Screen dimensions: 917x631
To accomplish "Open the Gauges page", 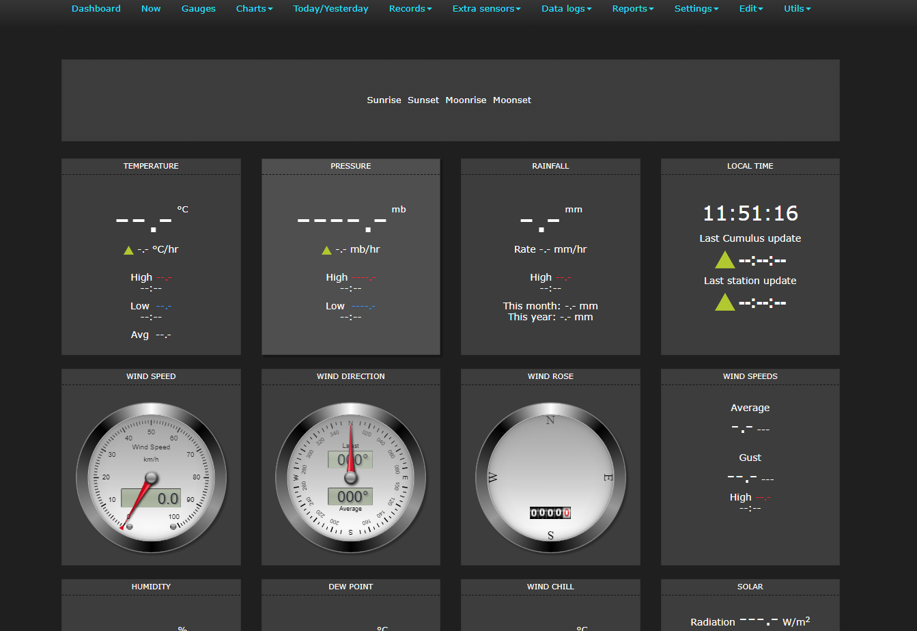I will click(x=199, y=9).
